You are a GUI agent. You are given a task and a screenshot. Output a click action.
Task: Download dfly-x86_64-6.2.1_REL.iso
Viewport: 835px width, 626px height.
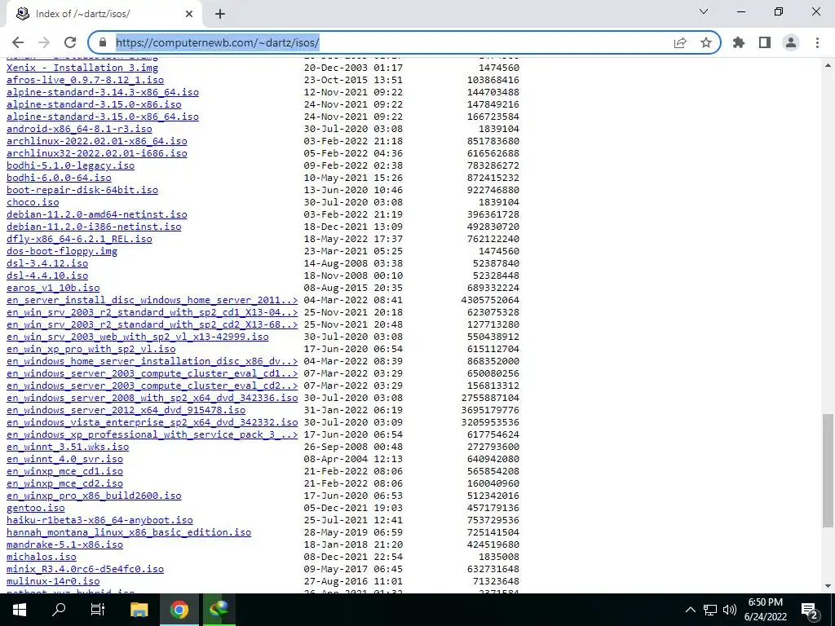[x=79, y=239]
